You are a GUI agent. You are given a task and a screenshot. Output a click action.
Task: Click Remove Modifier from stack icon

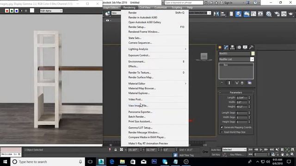pos(242,83)
